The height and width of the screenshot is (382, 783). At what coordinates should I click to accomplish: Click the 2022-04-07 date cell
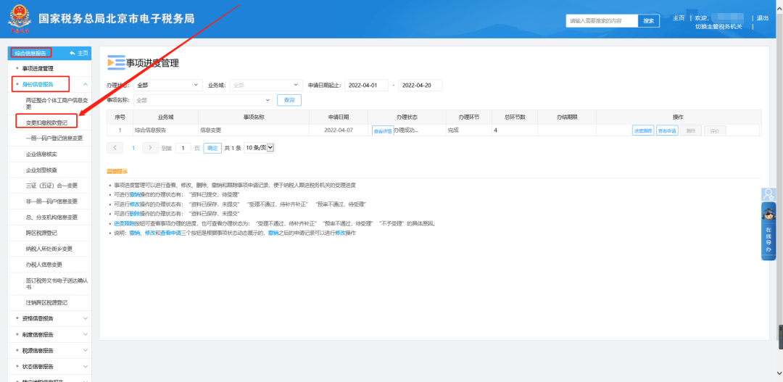pos(339,130)
